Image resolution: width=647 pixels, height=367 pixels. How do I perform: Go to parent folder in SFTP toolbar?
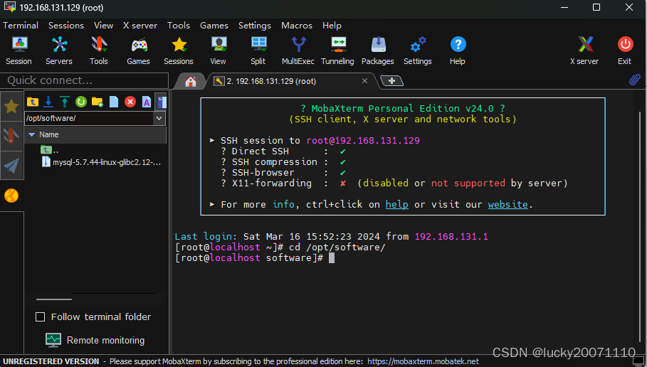pyautogui.click(x=33, y=102)
